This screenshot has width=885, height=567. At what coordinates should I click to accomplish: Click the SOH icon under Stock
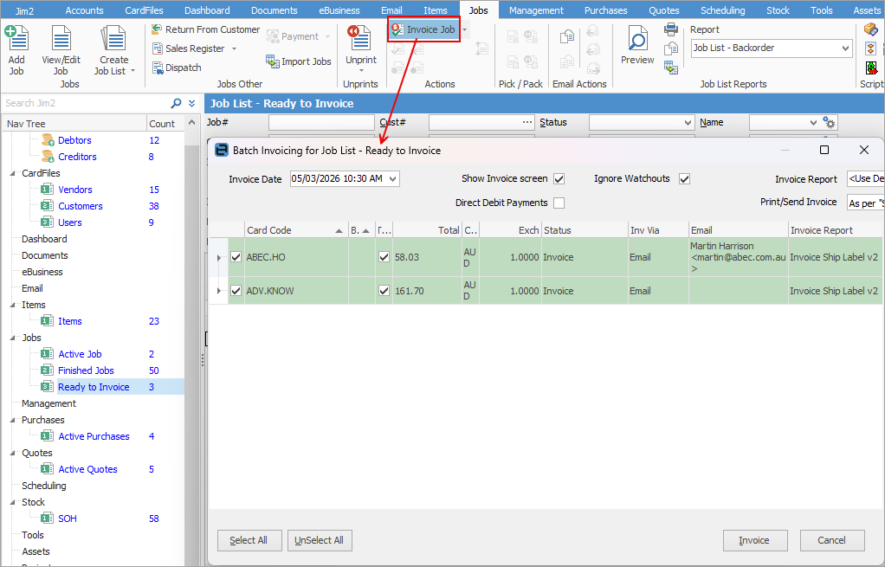[48, 519]
